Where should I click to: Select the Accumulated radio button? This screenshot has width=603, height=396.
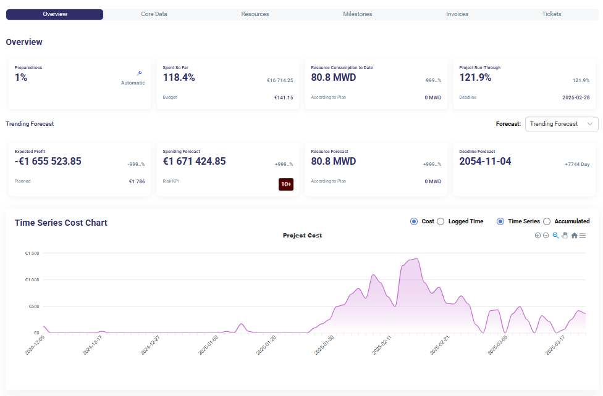547,221
